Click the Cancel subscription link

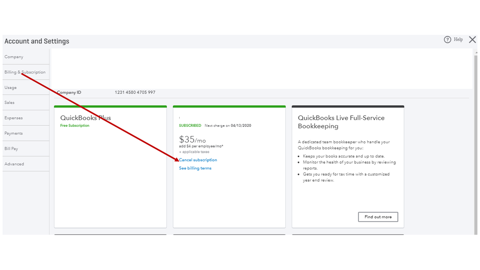point(198,160)
